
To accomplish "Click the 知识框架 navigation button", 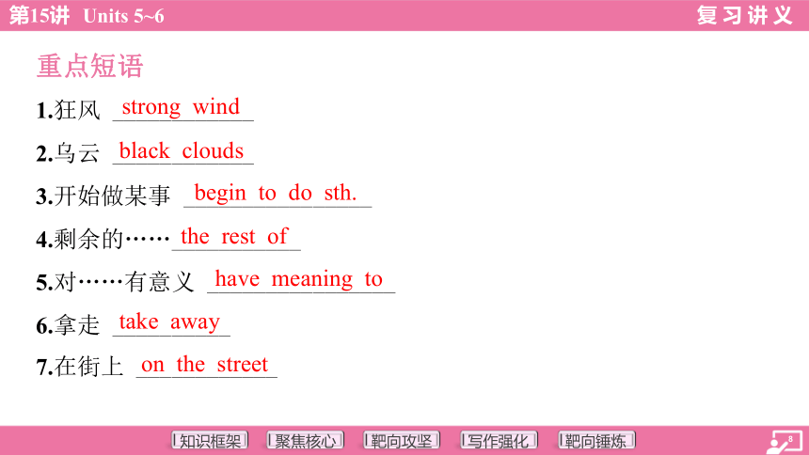I will (x=210, y=441).
